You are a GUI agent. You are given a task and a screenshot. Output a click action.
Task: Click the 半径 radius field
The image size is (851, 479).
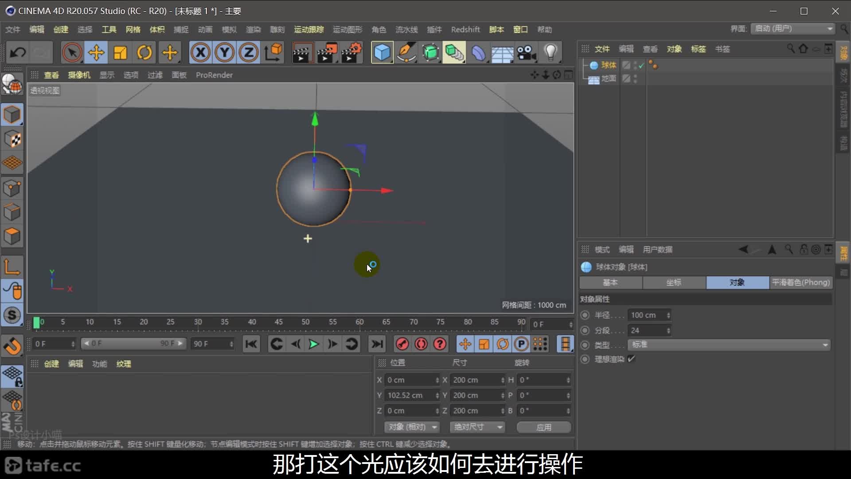point(650,315)
